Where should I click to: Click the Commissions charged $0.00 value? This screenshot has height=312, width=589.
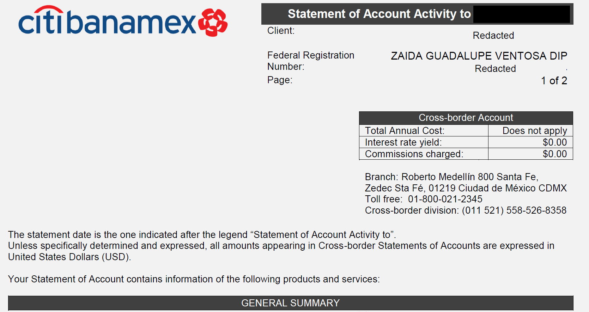pos(555,154)
